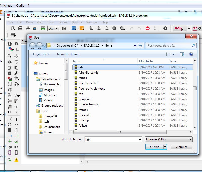
Task: Open the design link dropdown arrow
Action: click(x=189, y=29)
